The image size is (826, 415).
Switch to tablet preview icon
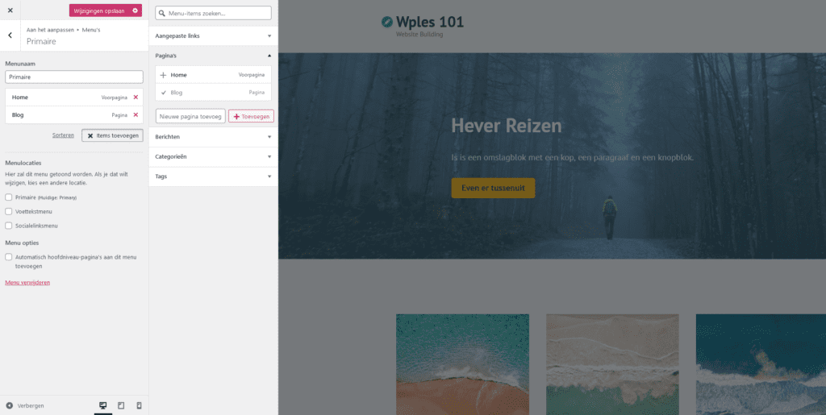pyautogui.click(x=121, y=405)
